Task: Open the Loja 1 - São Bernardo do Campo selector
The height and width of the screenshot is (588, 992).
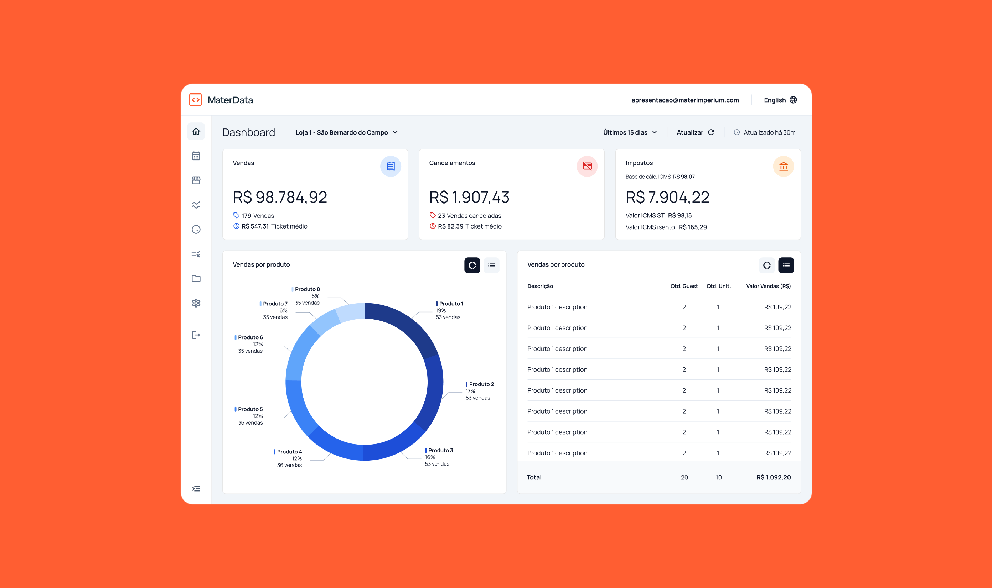Action: coord(346,132)
